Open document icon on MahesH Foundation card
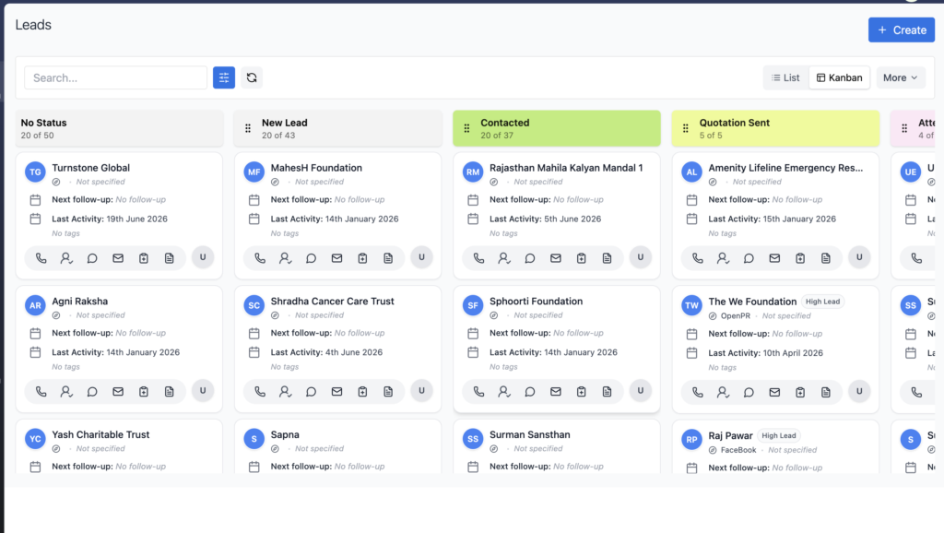This screenshot has height=533, width=944. point(388,258)
